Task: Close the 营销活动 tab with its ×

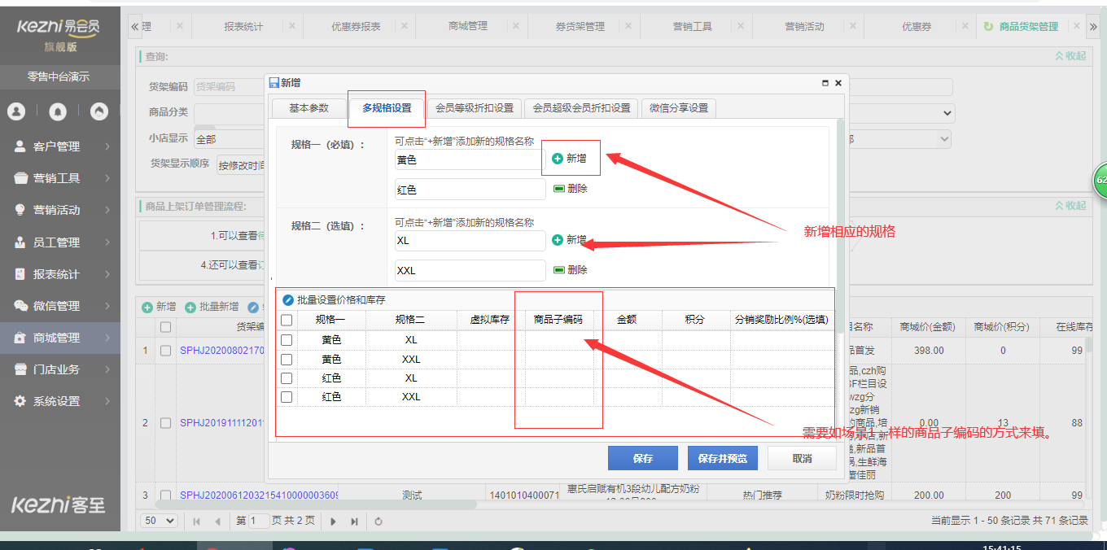Action: [x=854, y=26]
